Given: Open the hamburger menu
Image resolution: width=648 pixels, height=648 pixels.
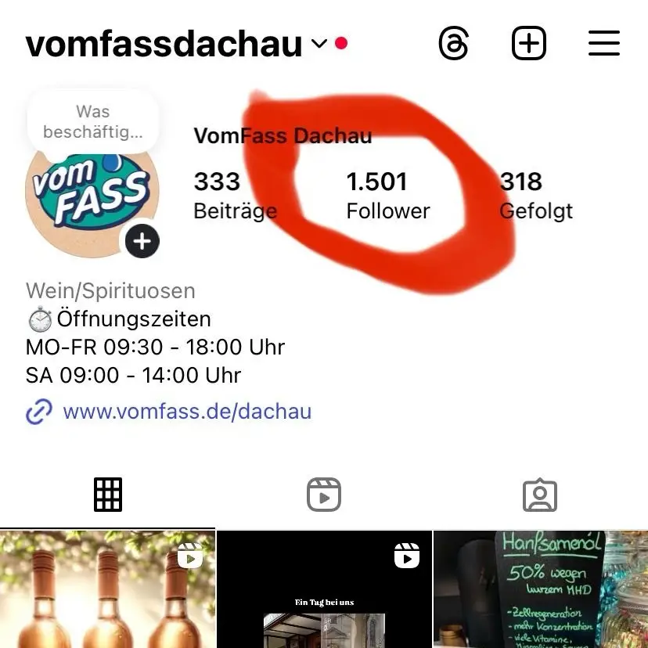Looking at the screenshot, I should point(603,43).
